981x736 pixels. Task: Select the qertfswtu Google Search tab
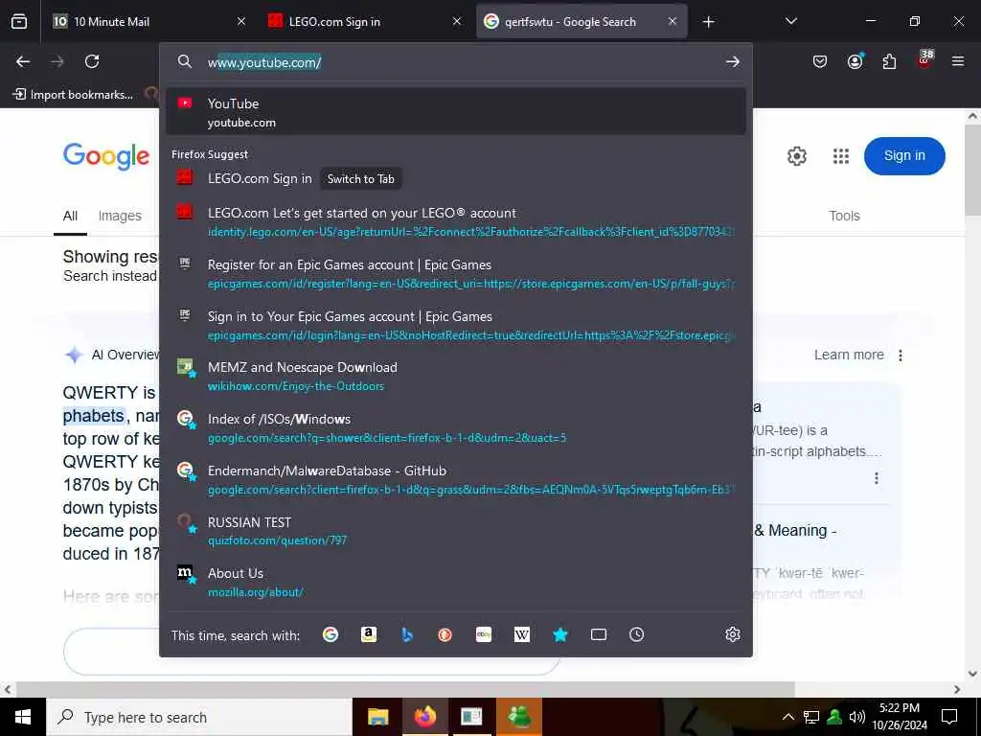click(x=582, y=21)
